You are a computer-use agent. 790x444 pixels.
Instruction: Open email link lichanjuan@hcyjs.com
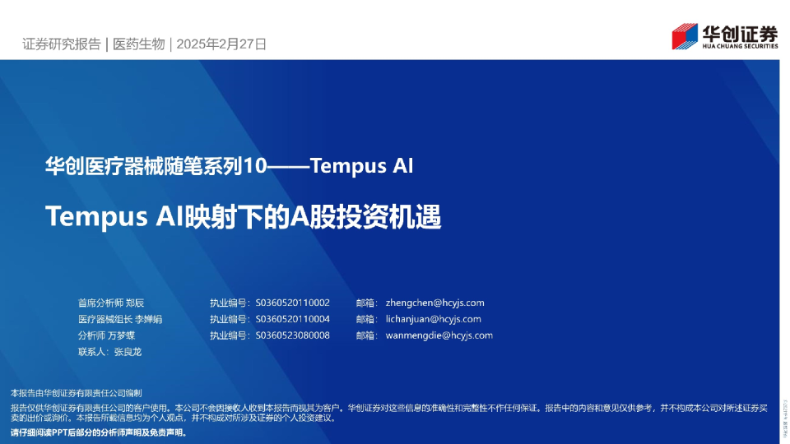pyautogui.click(x=434, y=319)
